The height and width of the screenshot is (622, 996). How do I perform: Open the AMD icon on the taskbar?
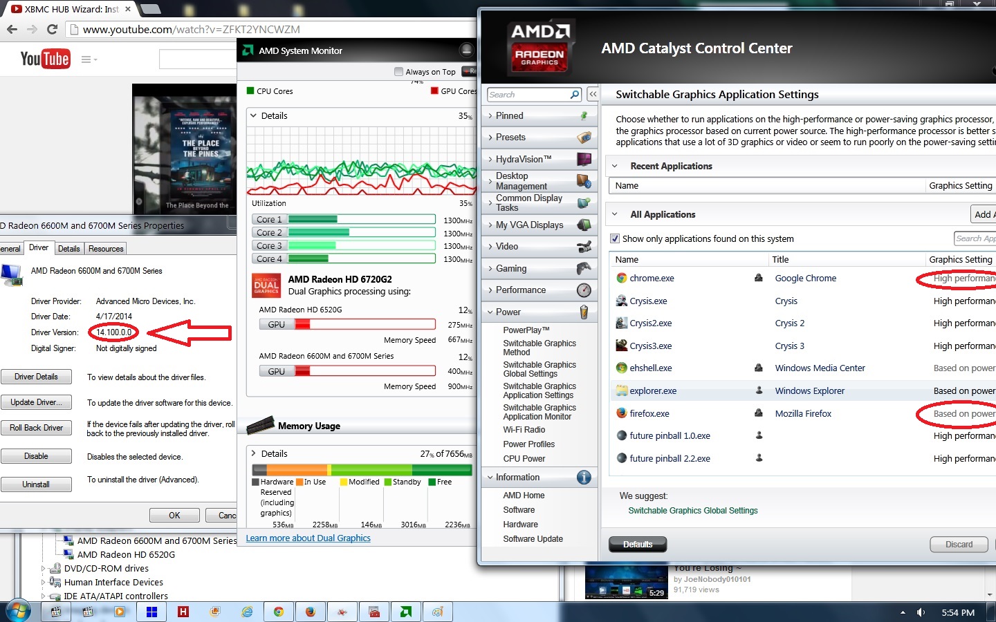coord(405,612)
